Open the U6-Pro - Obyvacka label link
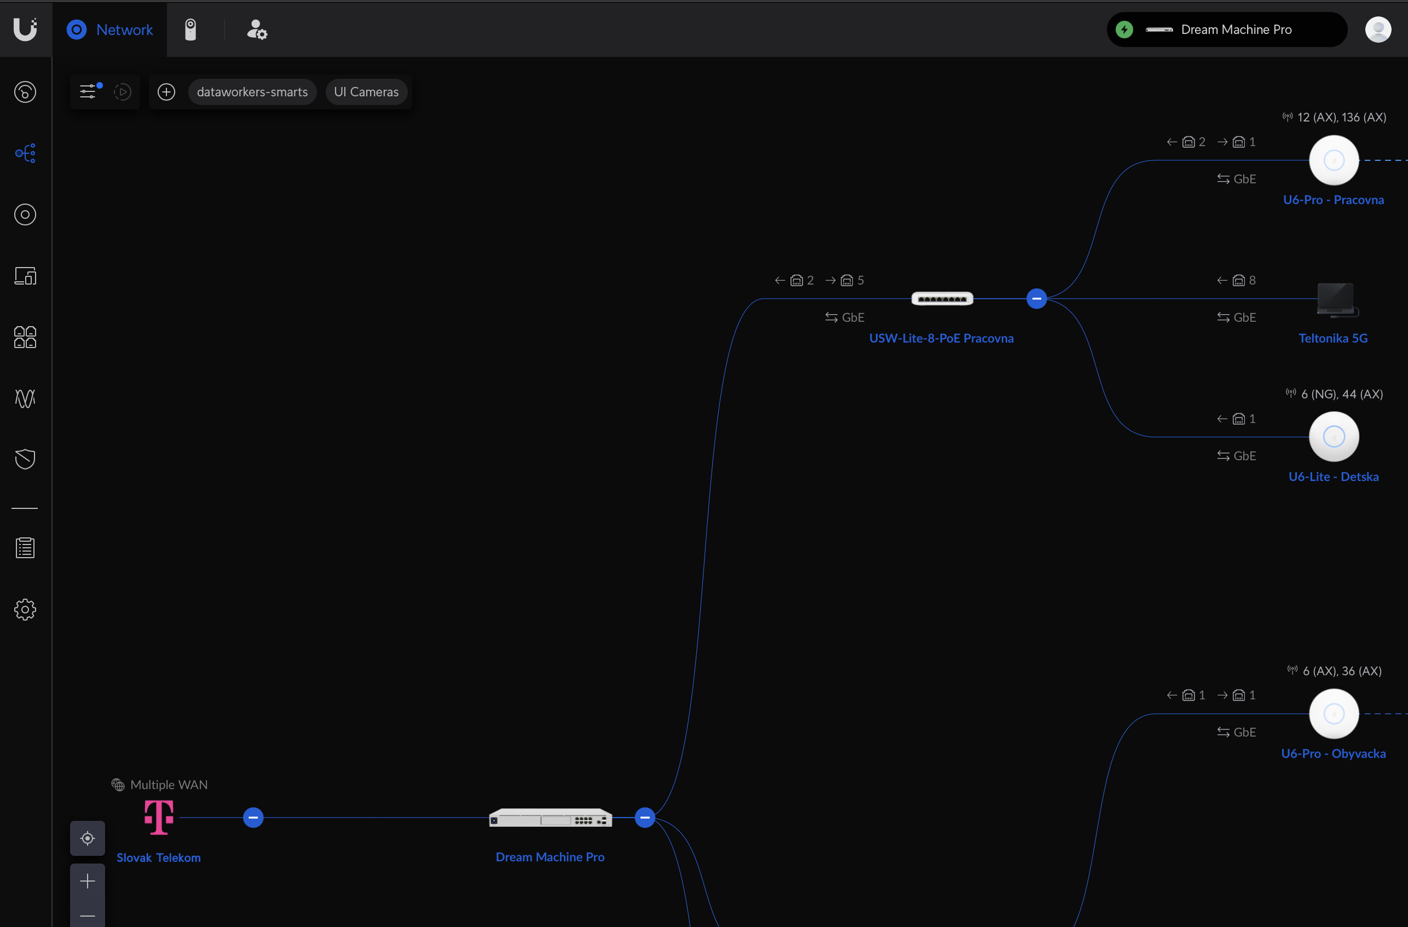 (x=1333, y=753)
